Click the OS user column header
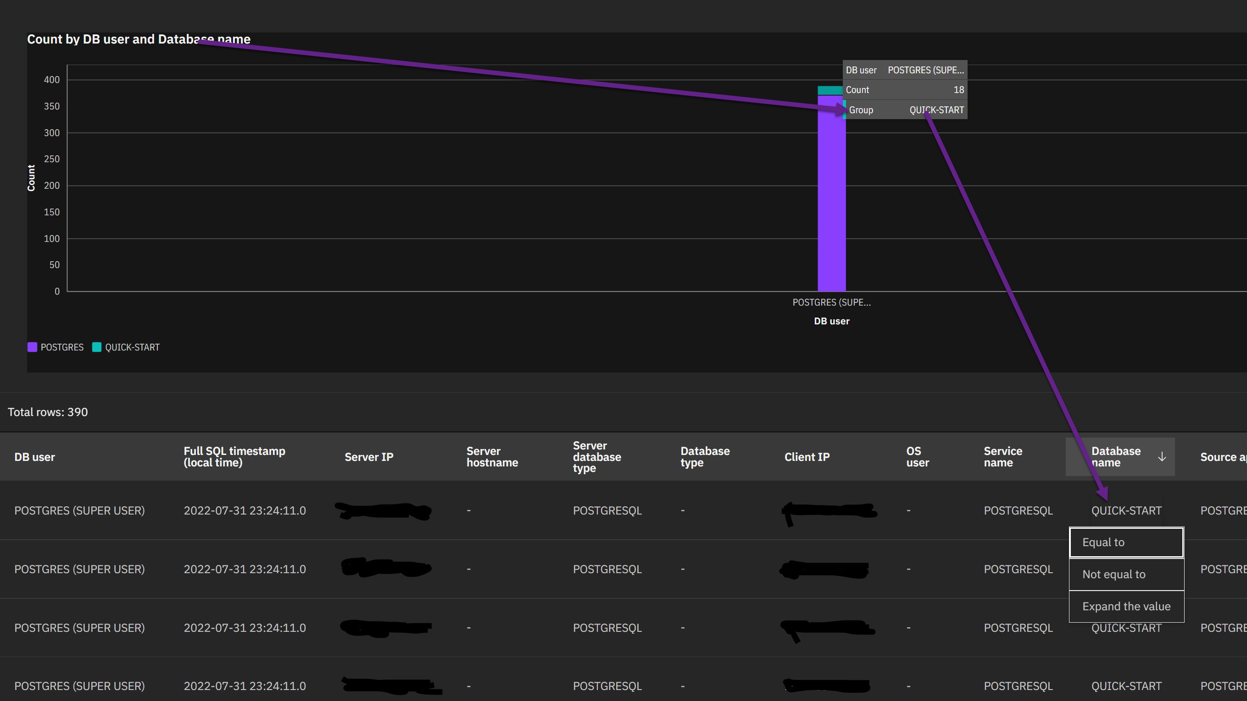This screenshot has width=1247, height=701. 917,457
